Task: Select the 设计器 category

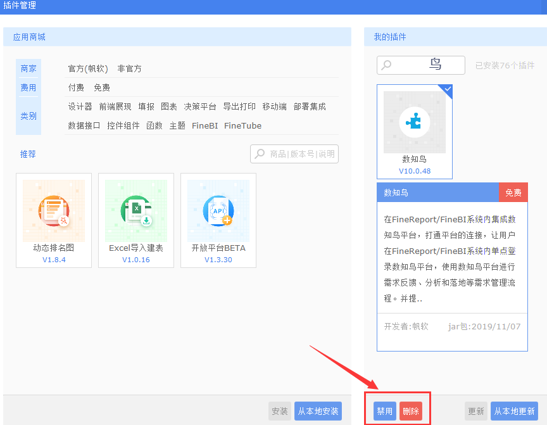Action: (80, 106)
